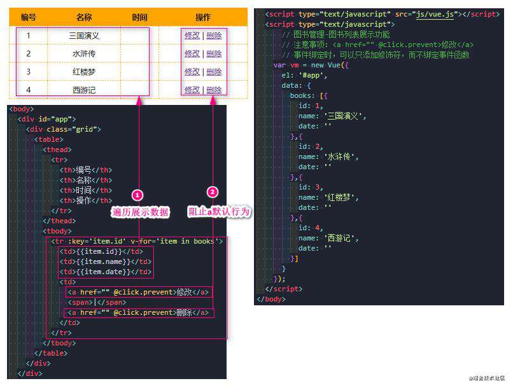Click 删除 link for 西游记

coord(214,90)
